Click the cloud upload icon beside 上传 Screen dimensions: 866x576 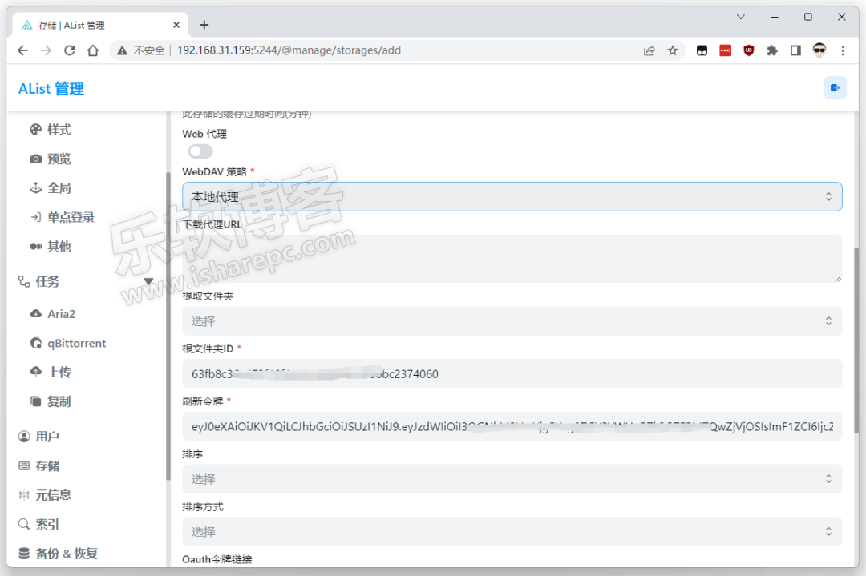tap(36, 372)
